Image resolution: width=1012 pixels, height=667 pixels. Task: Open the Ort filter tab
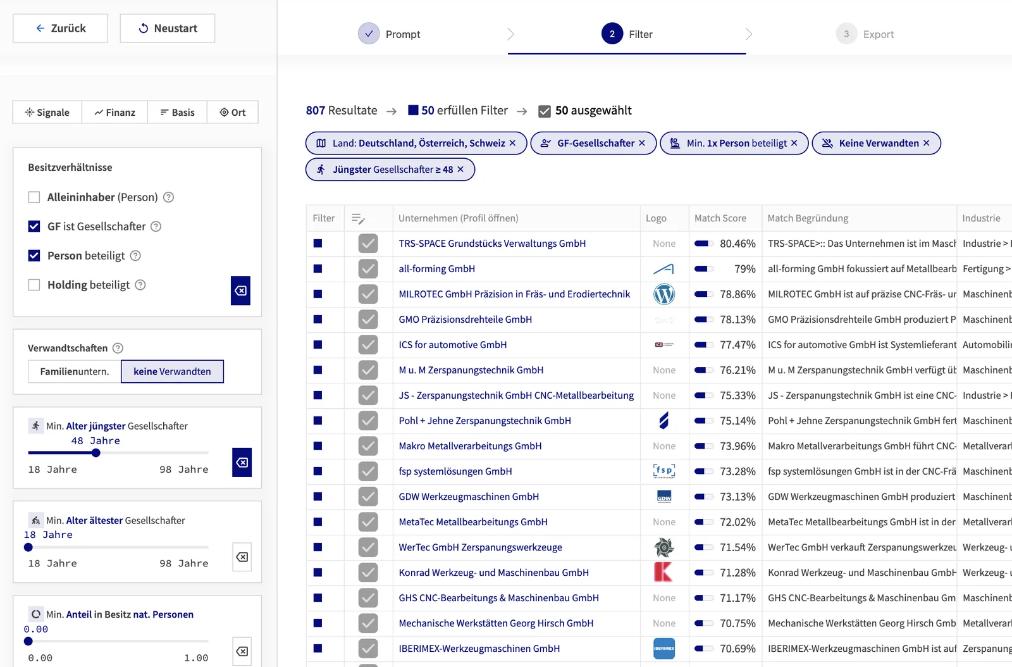tap(233, 112)
